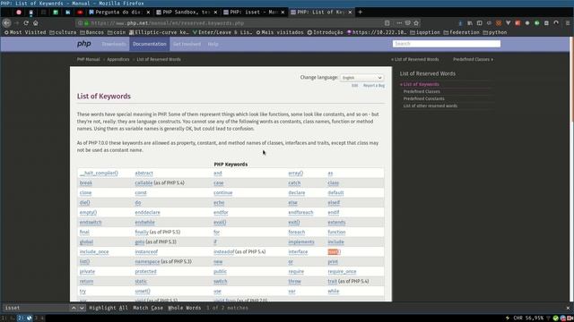Image resolution: width=574 pixels, height=322 pixels.
Task: Toggle the sidebar icon in toolbar
Action: coord(479,22)
